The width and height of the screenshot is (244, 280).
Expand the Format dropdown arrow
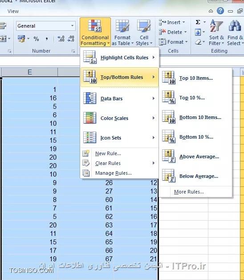pyautogui.click(x=187, y=42)
